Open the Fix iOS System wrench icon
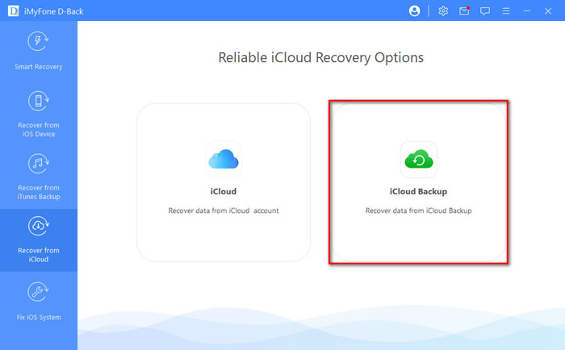This screenshot has height=350, width=565. tap(39, 292)
